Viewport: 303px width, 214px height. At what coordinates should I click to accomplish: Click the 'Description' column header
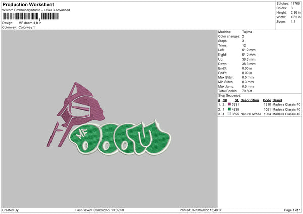tap(249, 100)
